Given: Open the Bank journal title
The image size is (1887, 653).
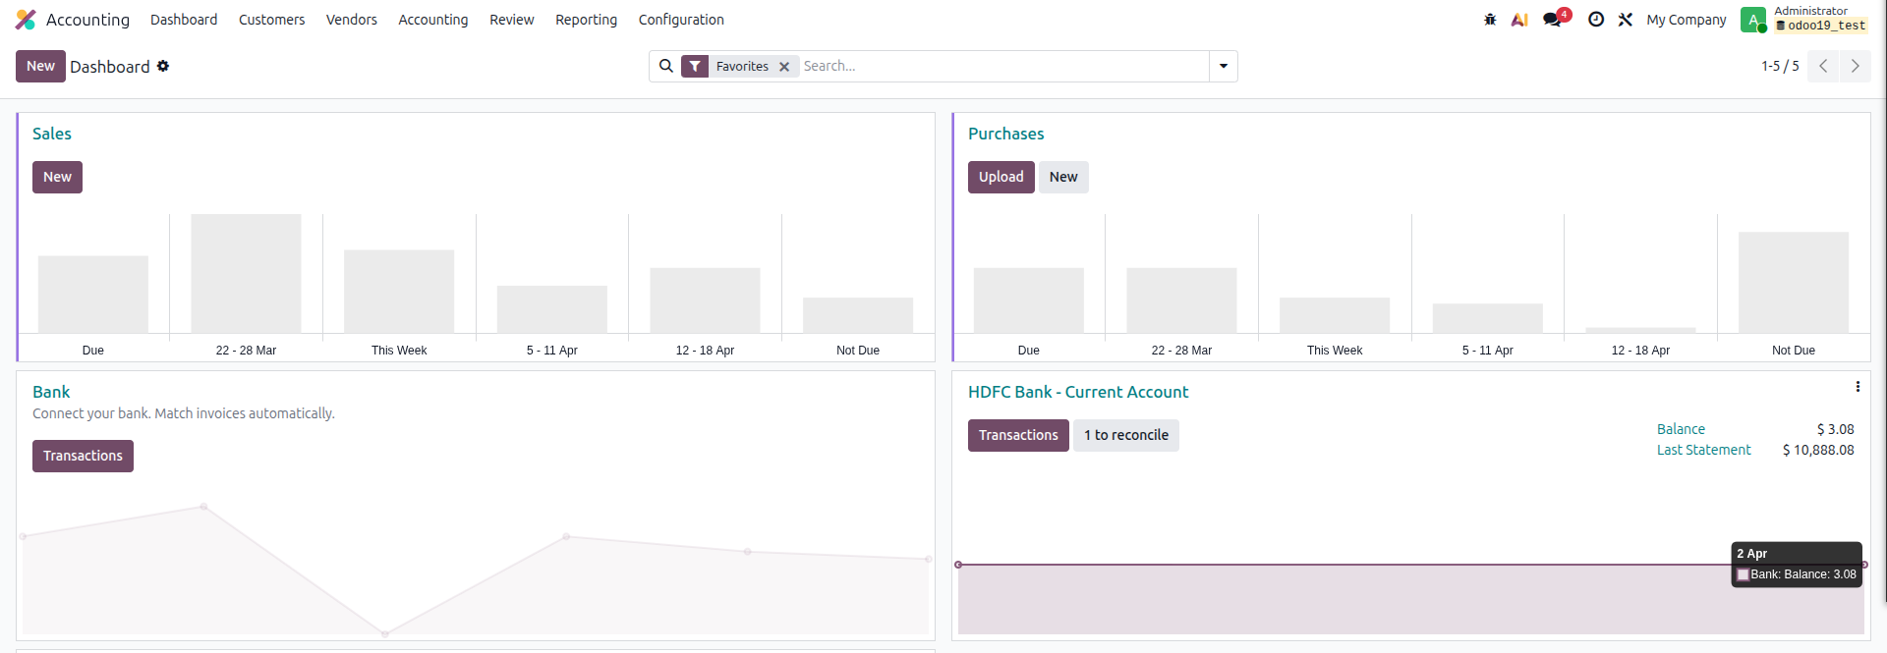Looking at the screenshot, I should pyautogui.click(x=51, y=392).
